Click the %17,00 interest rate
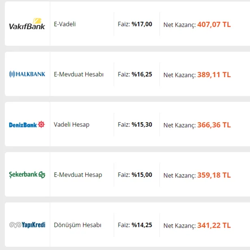Image resolution: width=250 pixels, height=250 pixels. click(142, 24)
